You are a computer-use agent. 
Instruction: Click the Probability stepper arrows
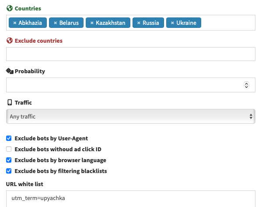pos(246,85)
